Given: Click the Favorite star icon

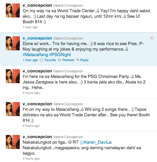Looking at the screenshot, I should (x=41, y=60).
